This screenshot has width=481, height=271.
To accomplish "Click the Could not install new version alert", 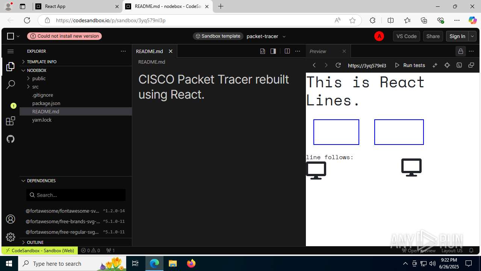I will point(64,36).
